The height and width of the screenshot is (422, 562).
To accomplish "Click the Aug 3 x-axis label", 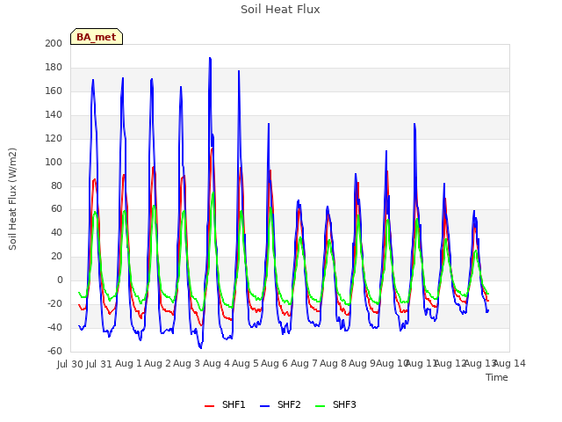I will pos(187,363).
